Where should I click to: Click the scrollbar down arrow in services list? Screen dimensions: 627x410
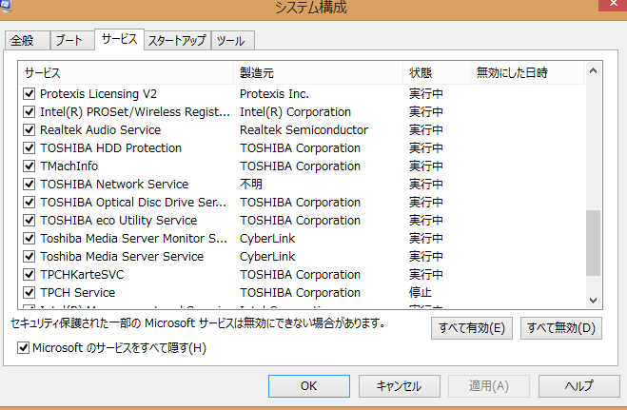pyautogui.click(x=594, y=300)
